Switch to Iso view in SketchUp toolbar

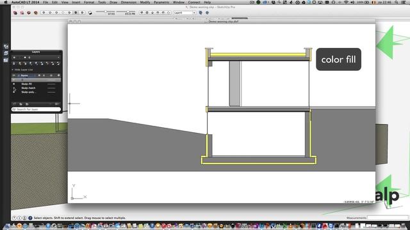[x=142, y=13]
